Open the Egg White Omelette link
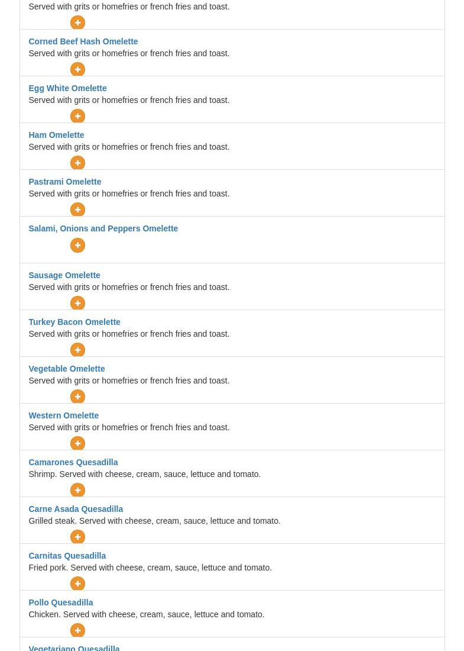The height and width of the screenshot is (651, 464). (67, 88)
